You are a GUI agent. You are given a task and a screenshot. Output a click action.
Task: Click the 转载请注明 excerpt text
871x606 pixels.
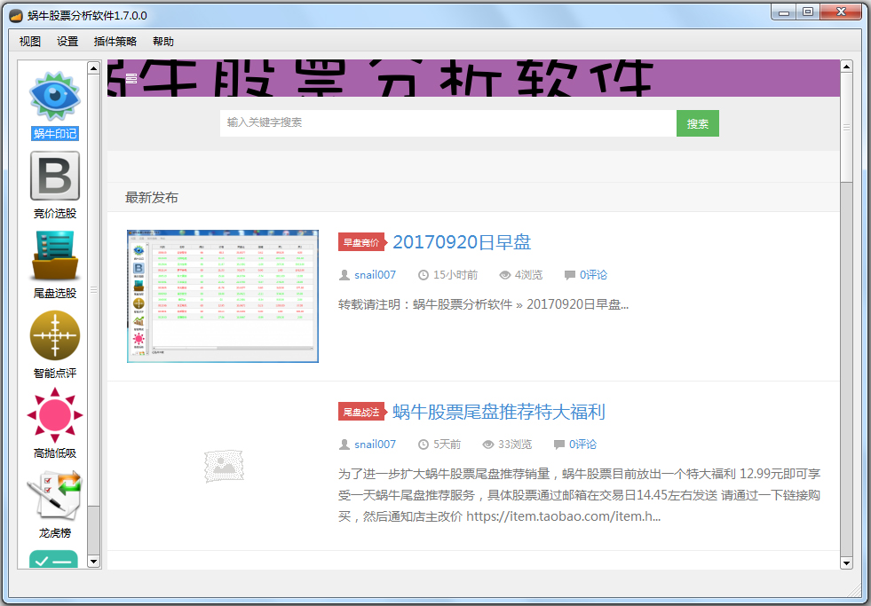483,304
